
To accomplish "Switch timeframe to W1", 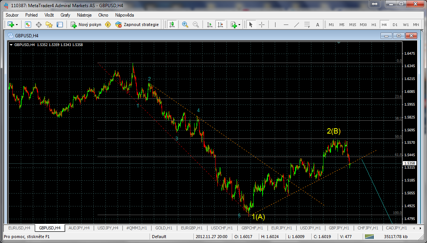I will coord(406,25).
